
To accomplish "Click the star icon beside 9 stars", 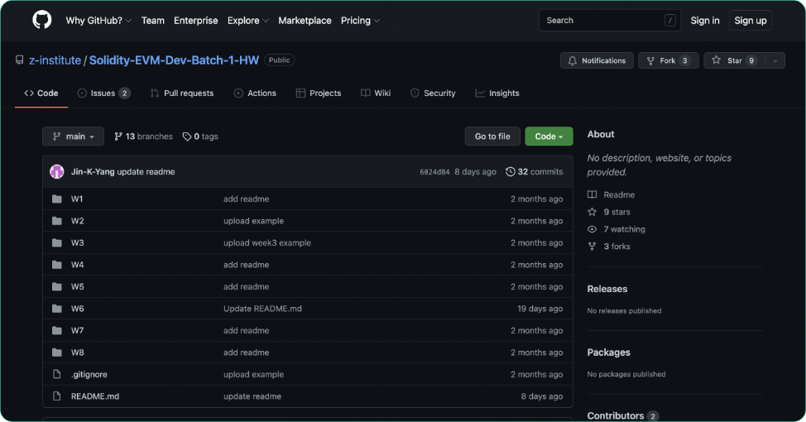I will coord(592,213).
